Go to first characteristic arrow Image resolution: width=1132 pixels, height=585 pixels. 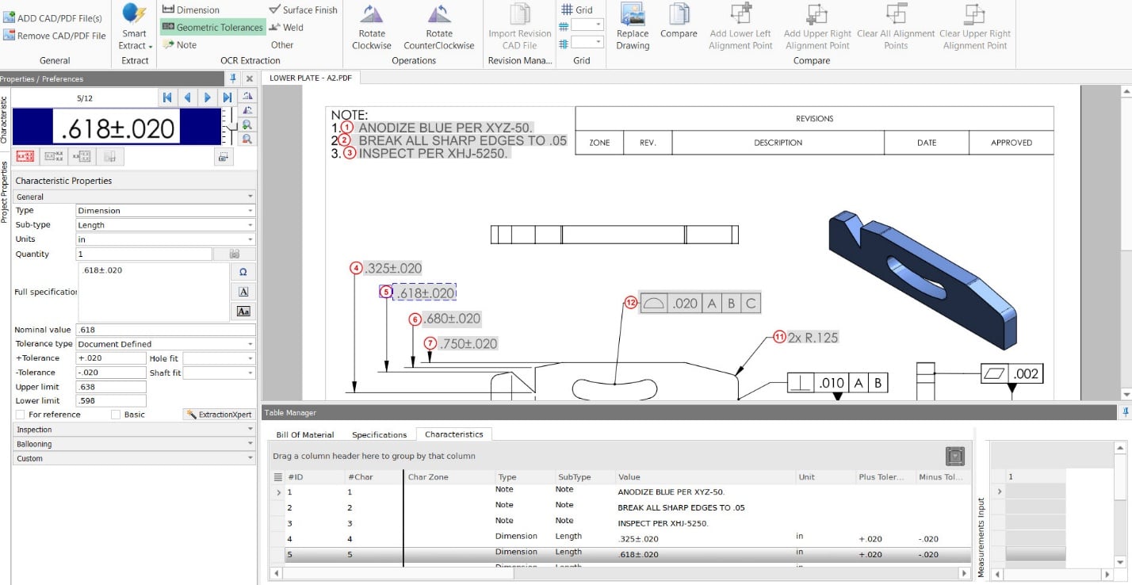tap(167, 97)
